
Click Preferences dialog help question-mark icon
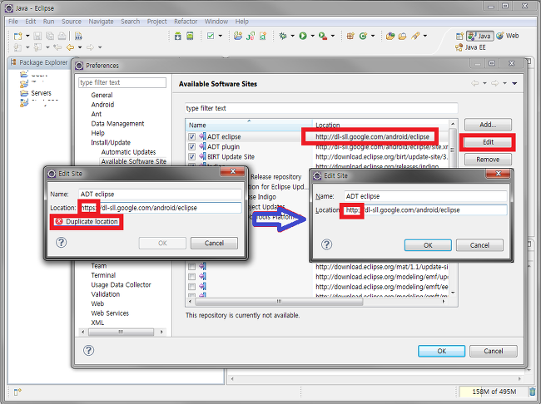(x=89, y=351)
